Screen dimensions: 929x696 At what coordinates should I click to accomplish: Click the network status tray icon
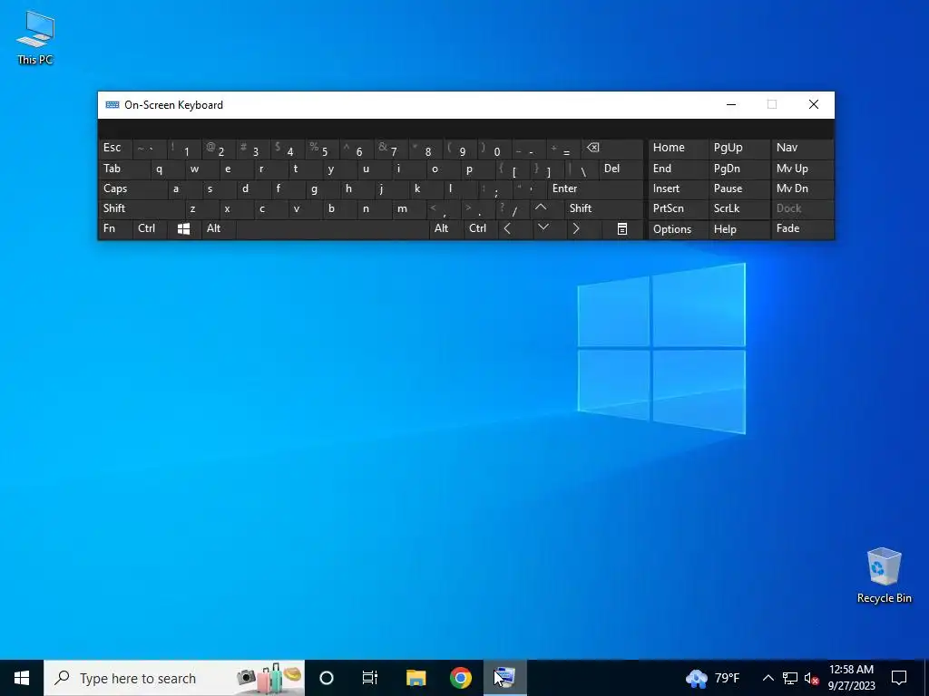[790, 678]
